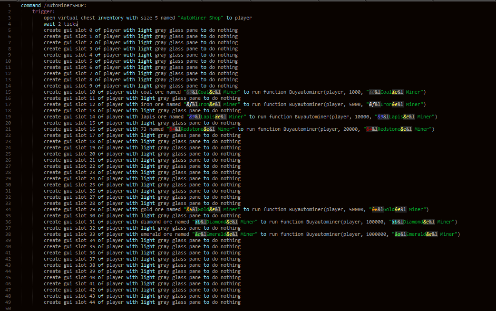496x311 pixels.
Task: Click the 'create gui slot 4' line
Action: pos(141,55)
